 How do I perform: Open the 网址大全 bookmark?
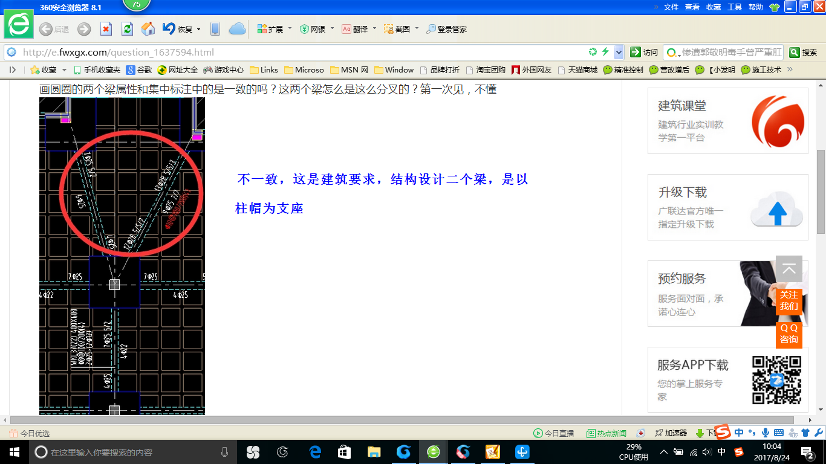pos(178,69)
